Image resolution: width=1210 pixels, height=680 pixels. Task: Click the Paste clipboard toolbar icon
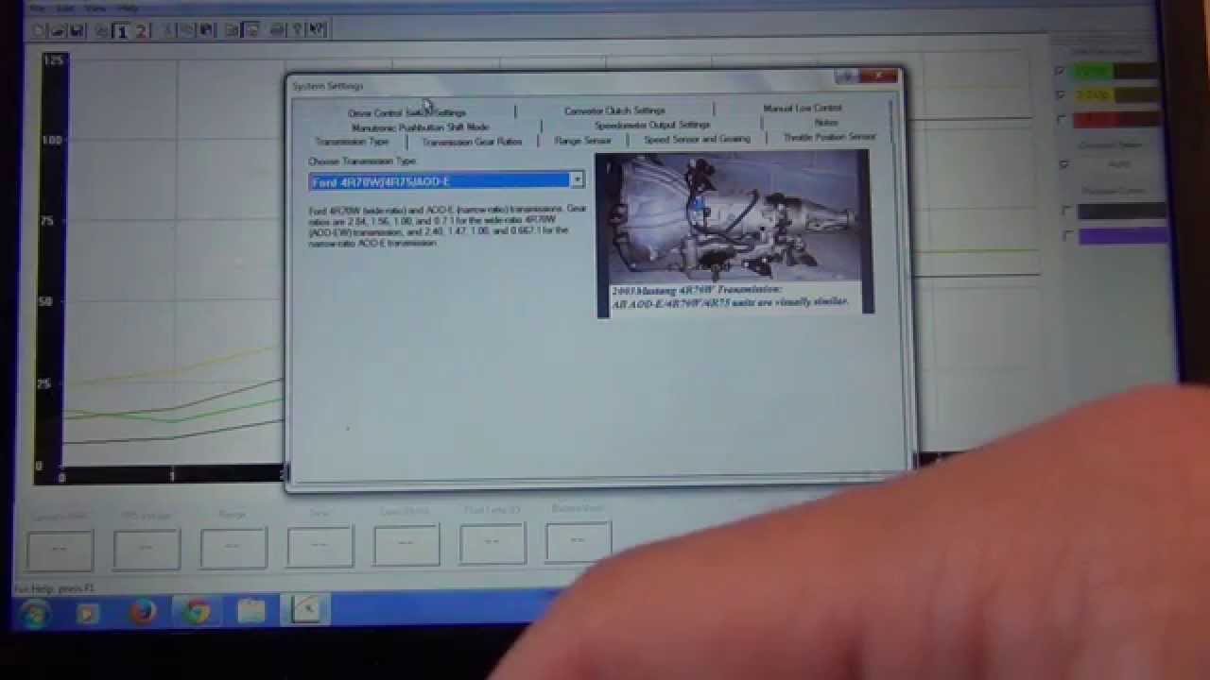206,31
